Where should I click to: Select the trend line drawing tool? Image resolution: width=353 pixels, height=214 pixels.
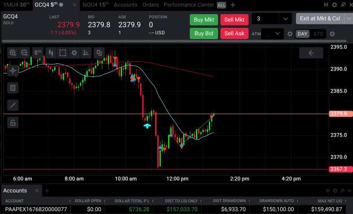(x=12, y=105)
